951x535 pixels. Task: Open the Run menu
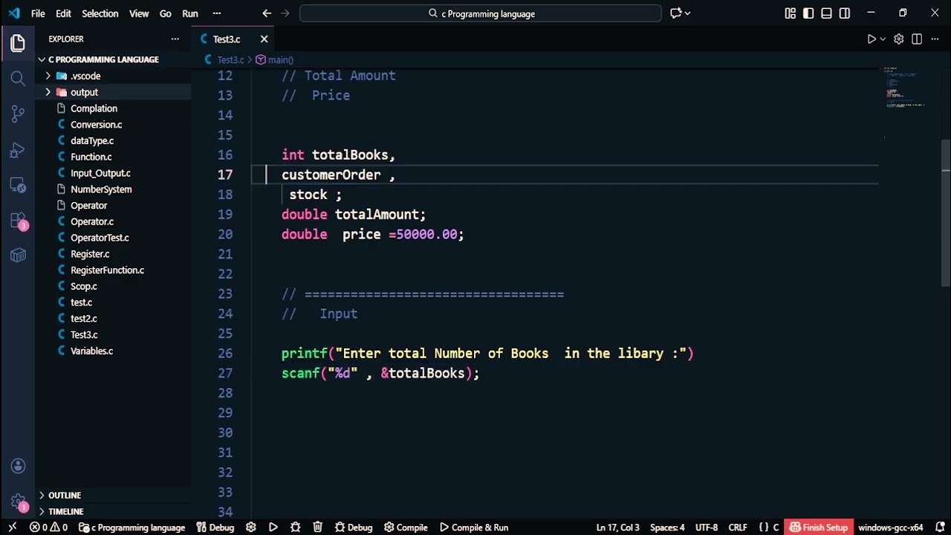point(190,13)
